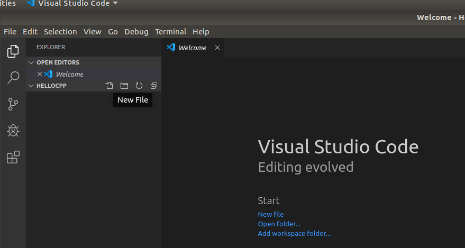Click the New File icon in HELLOCPP header
The image size is (465, 248).
tap(109, 86)
